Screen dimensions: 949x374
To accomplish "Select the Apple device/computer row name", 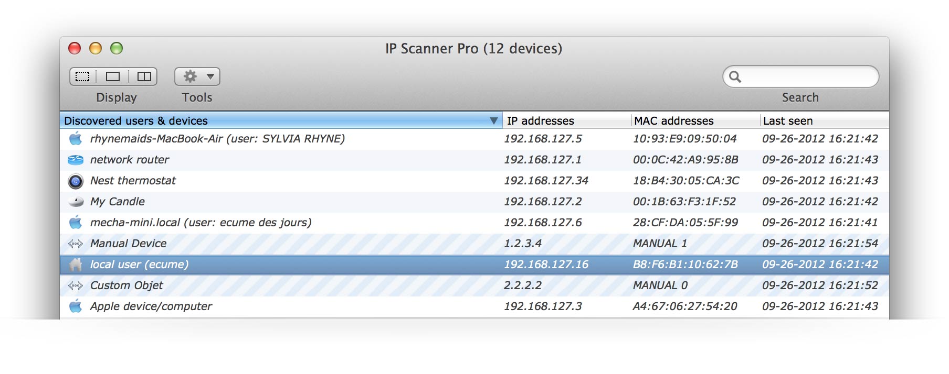I will click(151, 306).
